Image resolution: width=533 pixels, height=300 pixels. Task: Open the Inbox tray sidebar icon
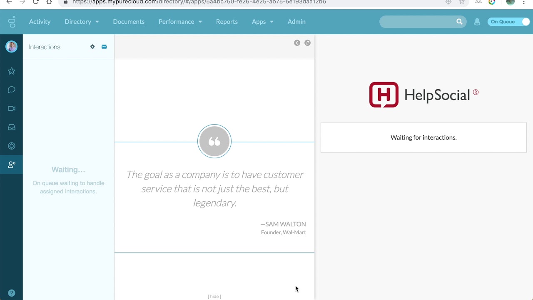coord(12,127)
